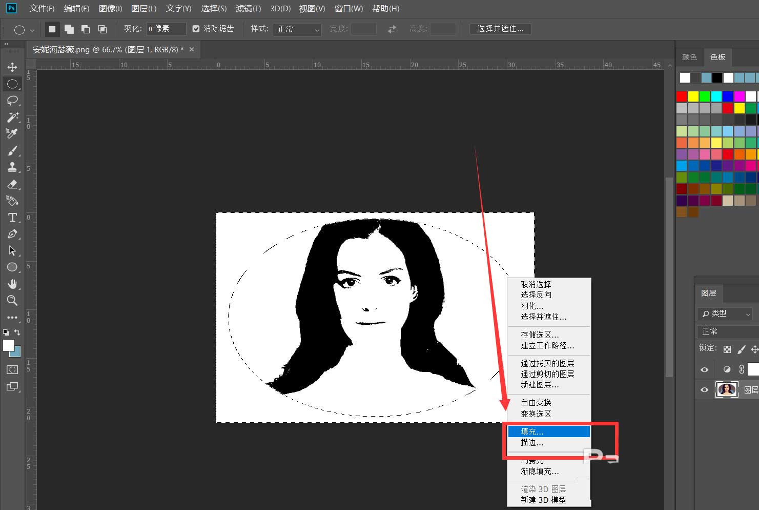Open the 类型 layer filter dropdown
The height and width of the screenshot is (510, 759).
[725, 313]
